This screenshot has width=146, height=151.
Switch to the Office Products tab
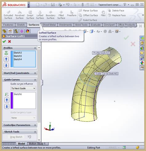126,25
